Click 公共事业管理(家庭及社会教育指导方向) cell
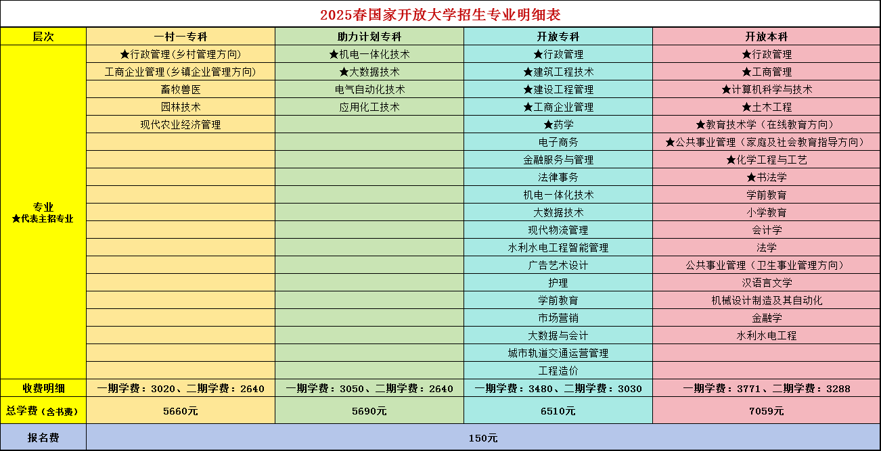Screen dimensions: 881x451 pyautogui.click(x=767, y=142)
